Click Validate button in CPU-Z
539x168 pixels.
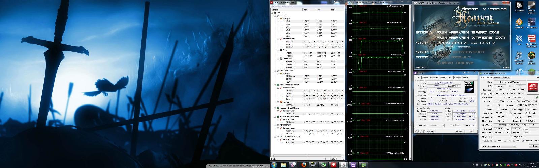(458, 131)
